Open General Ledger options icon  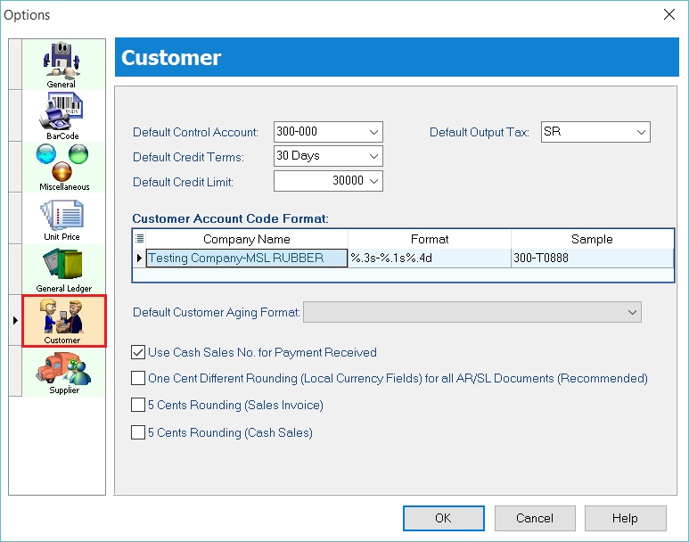(x=63, y=269)
